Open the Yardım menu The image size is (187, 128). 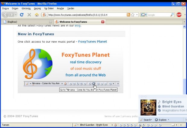pyautogui.click(x=71, y=8)
